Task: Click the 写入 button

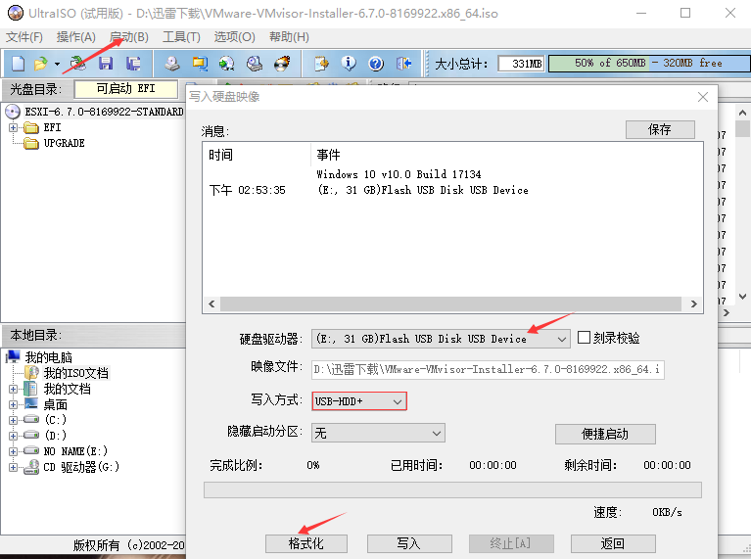Action: pyautogui.click(x=408, y=543)
